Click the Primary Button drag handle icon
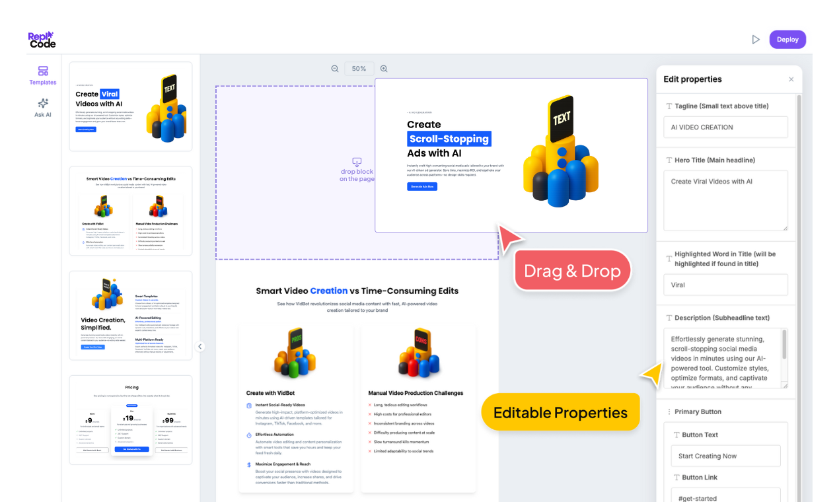 point(669,412)
